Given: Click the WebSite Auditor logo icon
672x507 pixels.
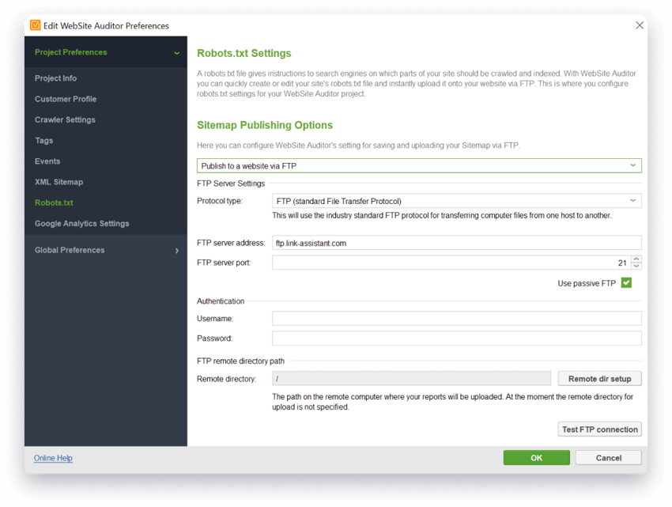Looking at the screenshot, I should (x=36, y=25).
